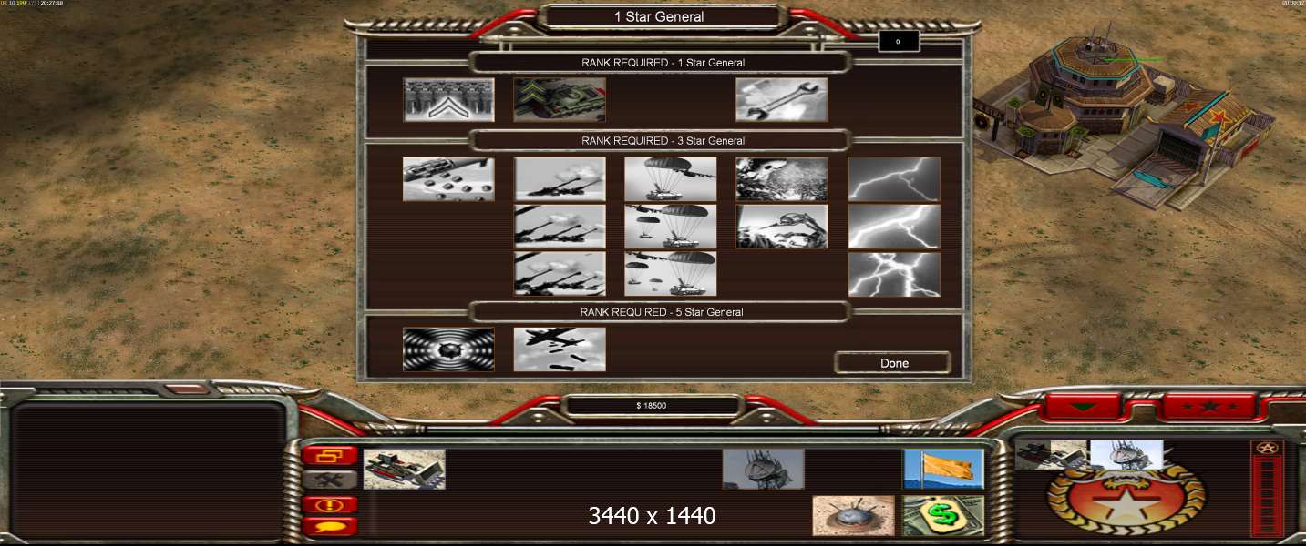Click red button with overlapping rectangles
Viewport: 1306px width, 546px height.
tap(329, 456)
